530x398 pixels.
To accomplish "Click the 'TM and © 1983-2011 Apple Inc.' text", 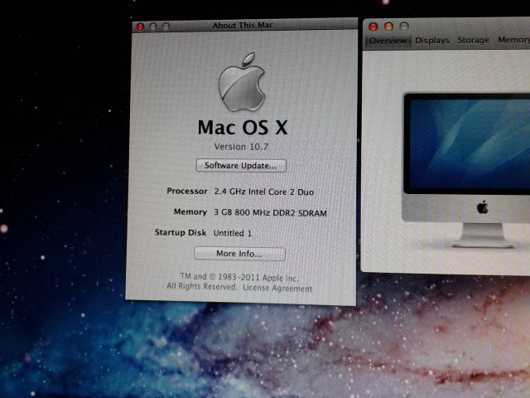I will (239, 277).
